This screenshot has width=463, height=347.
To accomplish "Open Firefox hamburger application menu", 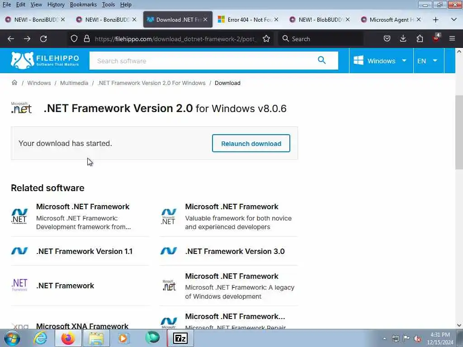I will (x=452, y=39).
